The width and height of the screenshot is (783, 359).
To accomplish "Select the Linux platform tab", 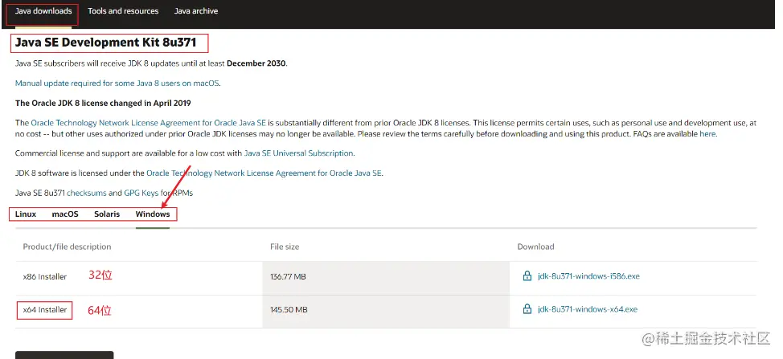I will (x=26, y=214).
